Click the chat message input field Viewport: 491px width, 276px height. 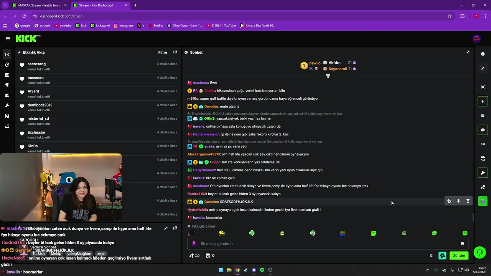coord(328,243)
